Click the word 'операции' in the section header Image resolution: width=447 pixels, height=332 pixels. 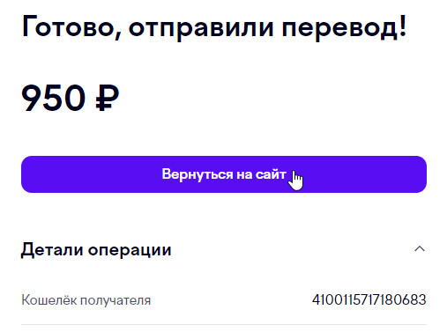click(130, 251)
